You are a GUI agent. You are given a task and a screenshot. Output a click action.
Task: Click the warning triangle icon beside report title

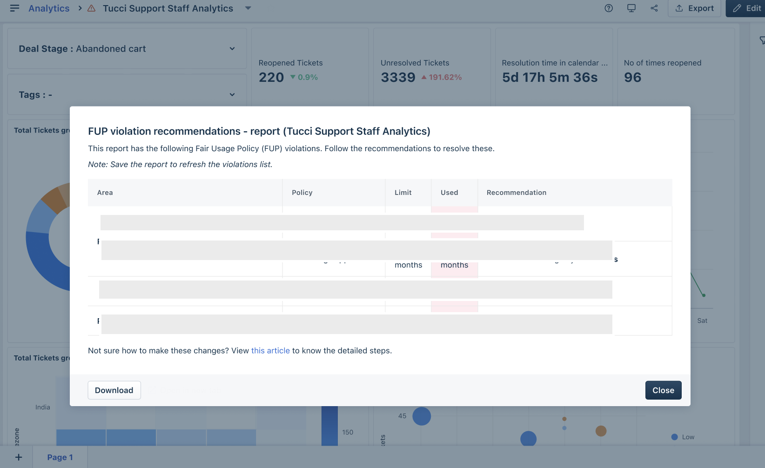(x=92, y=8)
